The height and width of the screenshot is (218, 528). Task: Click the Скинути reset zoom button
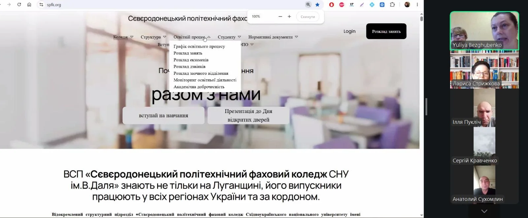pos(308,17)
